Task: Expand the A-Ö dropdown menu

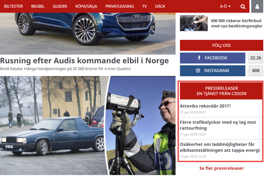Action: (225, 6)
